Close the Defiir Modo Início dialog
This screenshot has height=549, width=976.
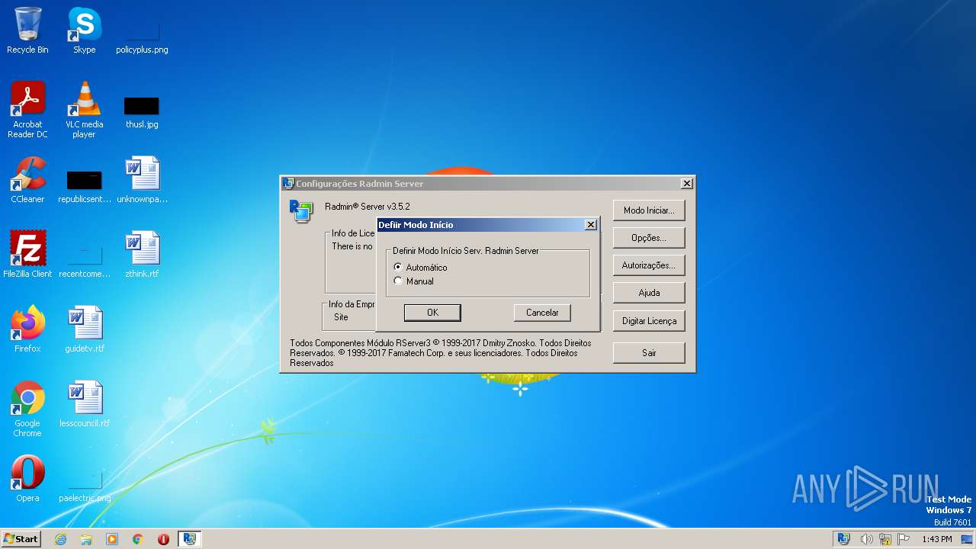(590, 225)
